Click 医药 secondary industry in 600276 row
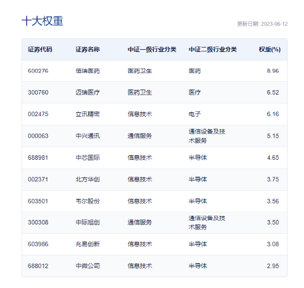 [x=195, y=71]
